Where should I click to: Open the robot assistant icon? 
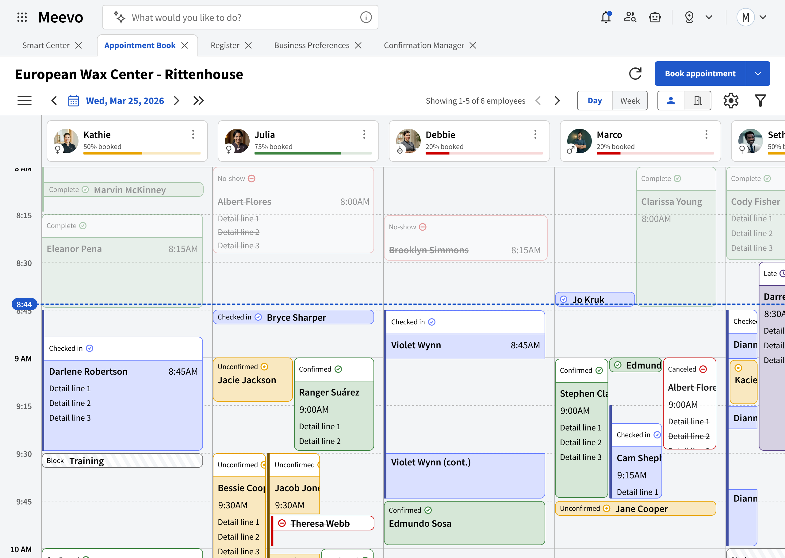(655, 17)
